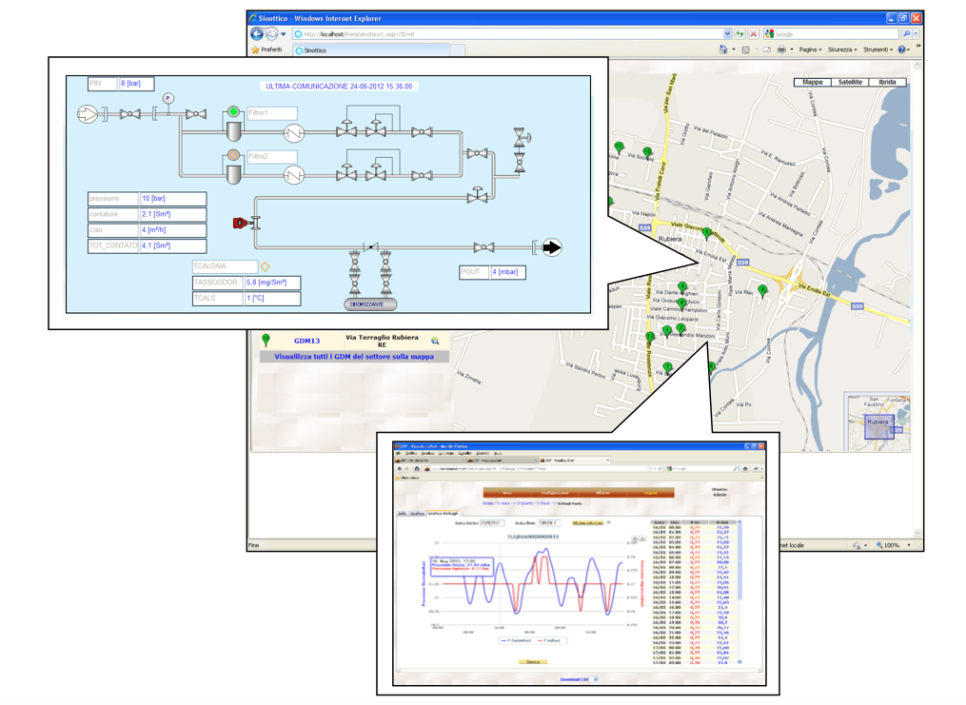Click the orange diamond next to TCALDAIA

[x=265, y=266]
